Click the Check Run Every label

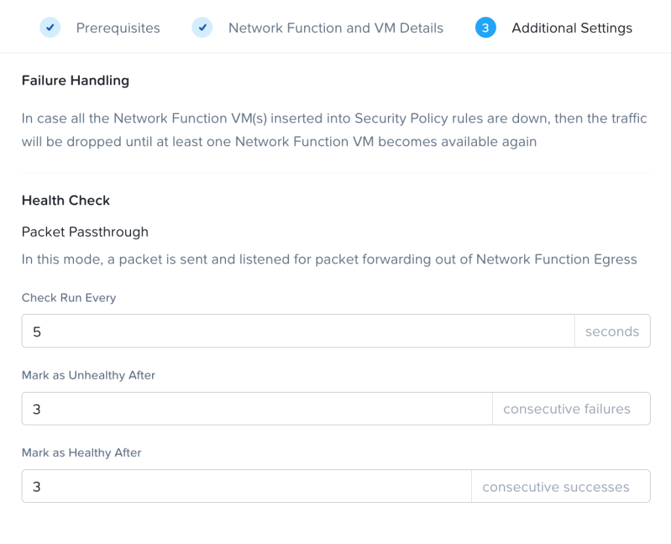pos(69,298)
